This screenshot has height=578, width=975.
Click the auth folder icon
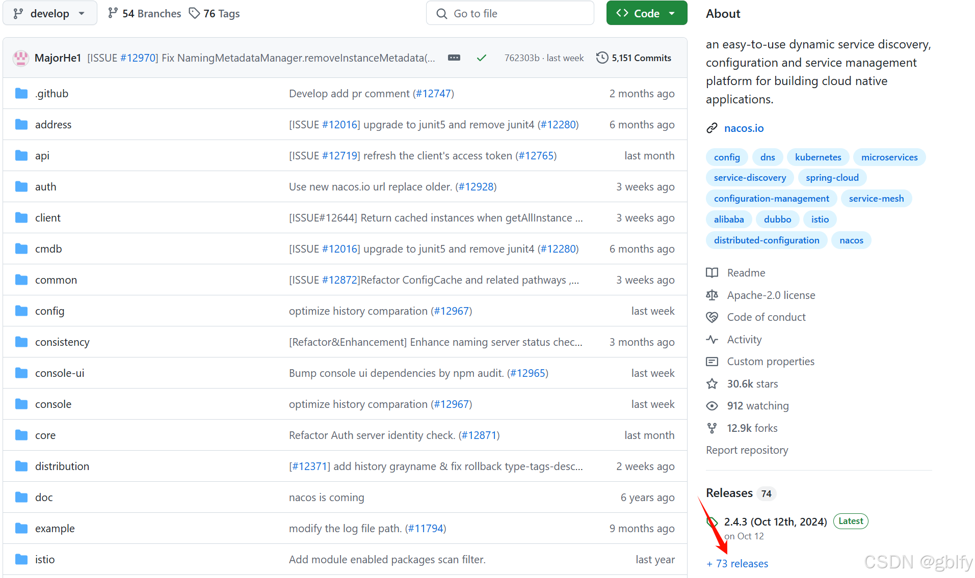click(21, 187)
